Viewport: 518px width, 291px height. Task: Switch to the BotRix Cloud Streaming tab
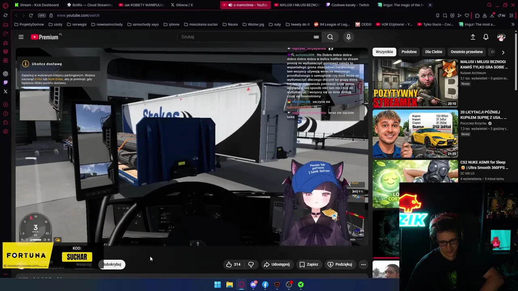click(x=89, y=5)
